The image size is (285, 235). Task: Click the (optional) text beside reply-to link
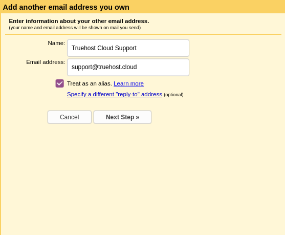click(x=173, y=95)
